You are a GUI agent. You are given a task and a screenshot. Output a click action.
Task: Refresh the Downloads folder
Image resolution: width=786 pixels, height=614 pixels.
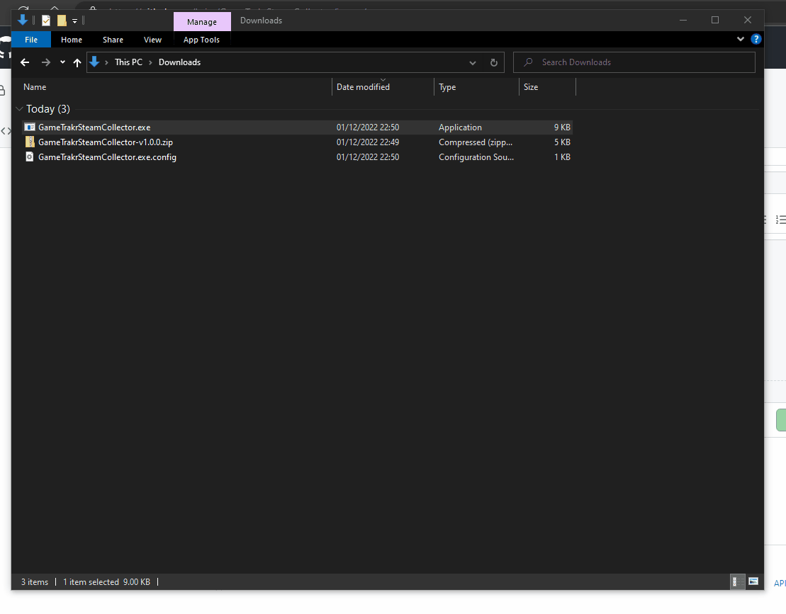click(x=494, y=62)
